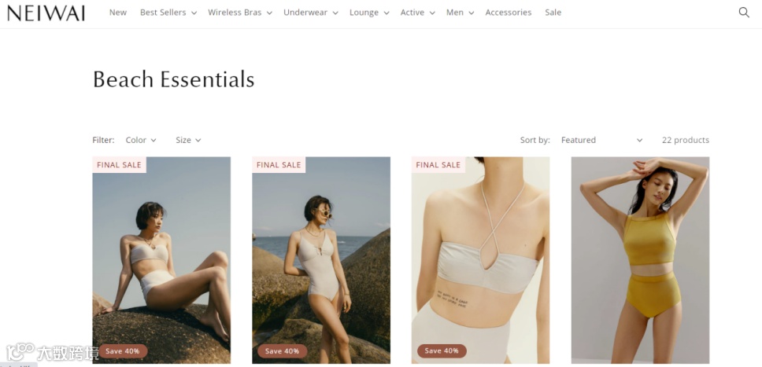The width and height of the screenshot is (762, 367).
Task: Expand the Underwear navigation menu
Action: coord(310,13)
